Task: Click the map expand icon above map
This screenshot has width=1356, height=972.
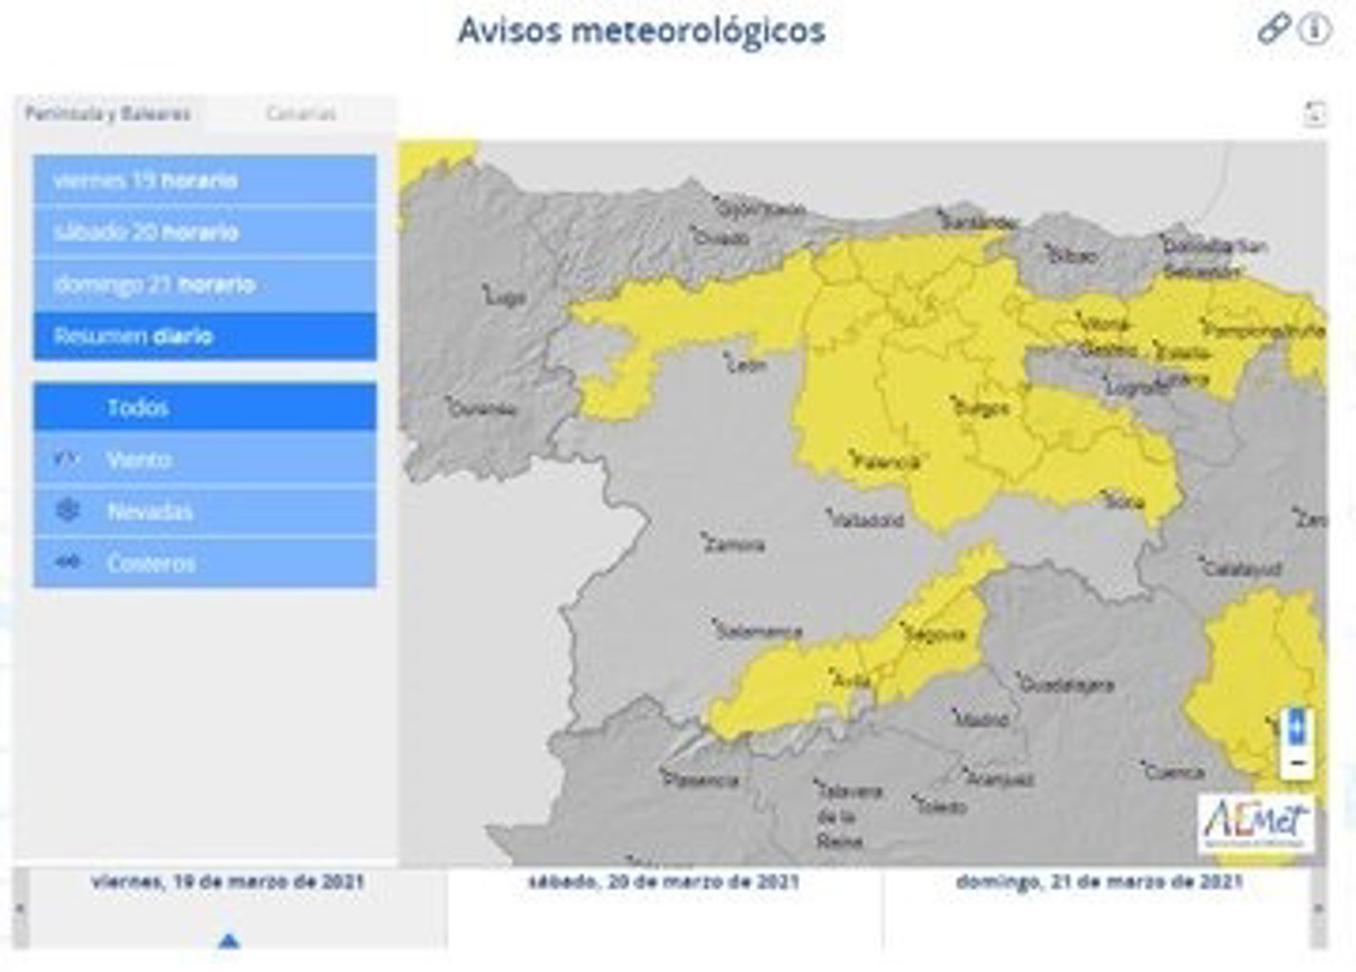Action: 1314,113
